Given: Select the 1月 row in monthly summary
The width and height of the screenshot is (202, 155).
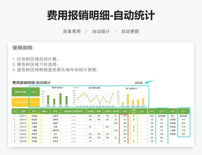Looking at the screenshot, I should click(x=151, y=119).
